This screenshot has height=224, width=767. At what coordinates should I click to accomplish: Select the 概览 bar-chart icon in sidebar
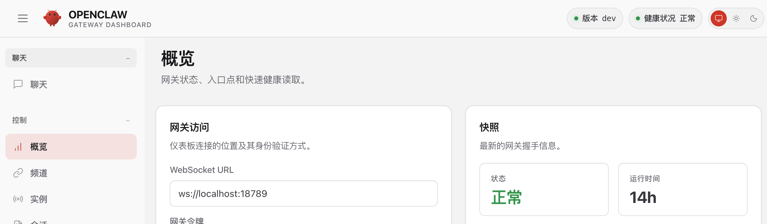coord(18,146)
